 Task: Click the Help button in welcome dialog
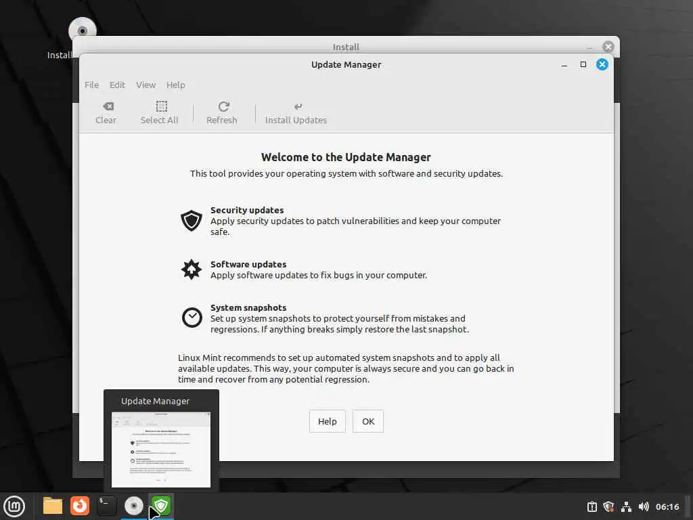point(328,421)
